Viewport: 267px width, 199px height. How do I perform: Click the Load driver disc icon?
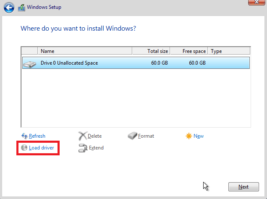tap(24, 148)
